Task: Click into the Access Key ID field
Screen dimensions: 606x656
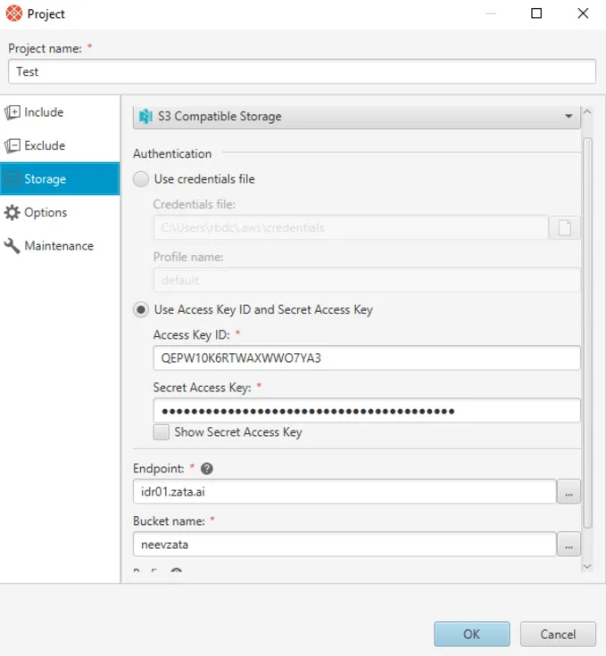Action: coord(367,358)
